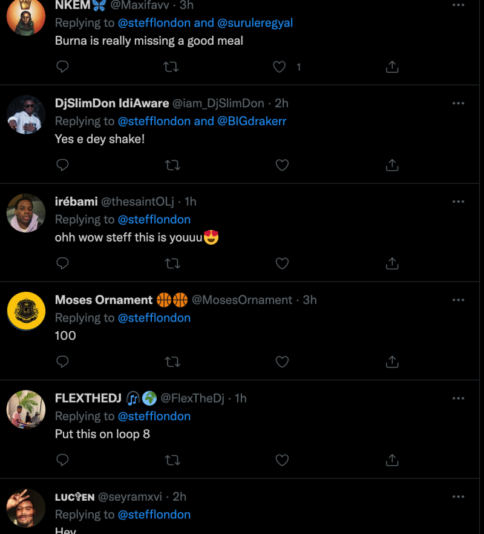Open more options on NKEM's tweet
This screenshot has height=534, width=484.
[458, 5]
